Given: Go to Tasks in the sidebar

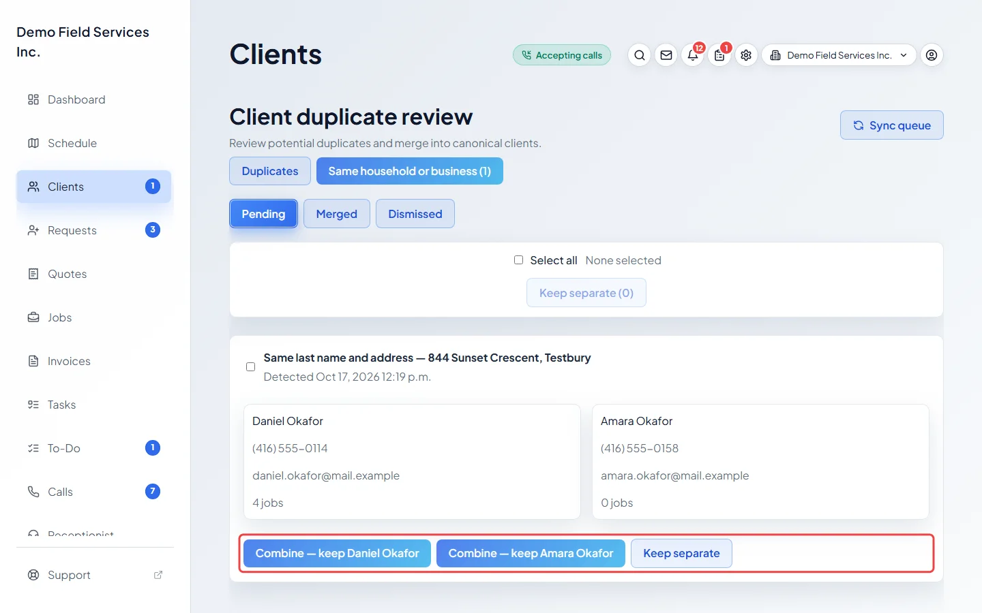Looking at the screenshot, I should pyautogui.click(x=94, y=405).
